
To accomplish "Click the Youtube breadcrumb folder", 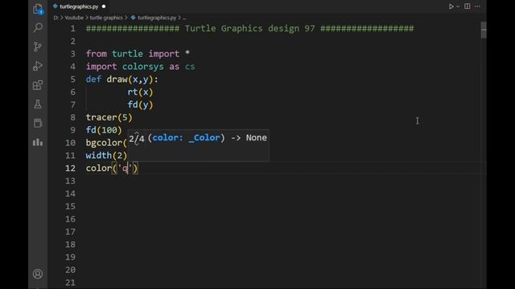I will pyautogui.click(x=74, y=18).
